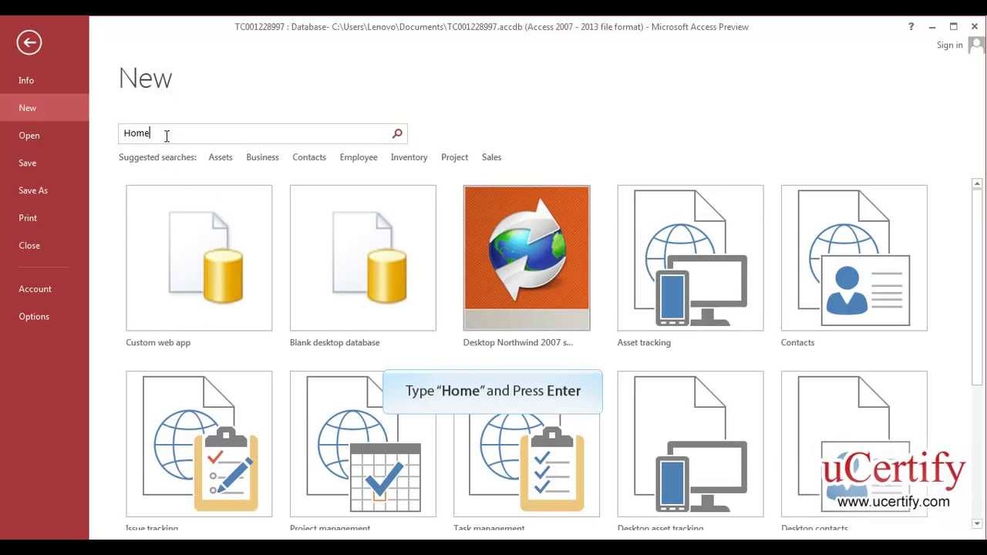Choose Open in the sidebar
Screen dimensions: 987x555
pos(44,136)
